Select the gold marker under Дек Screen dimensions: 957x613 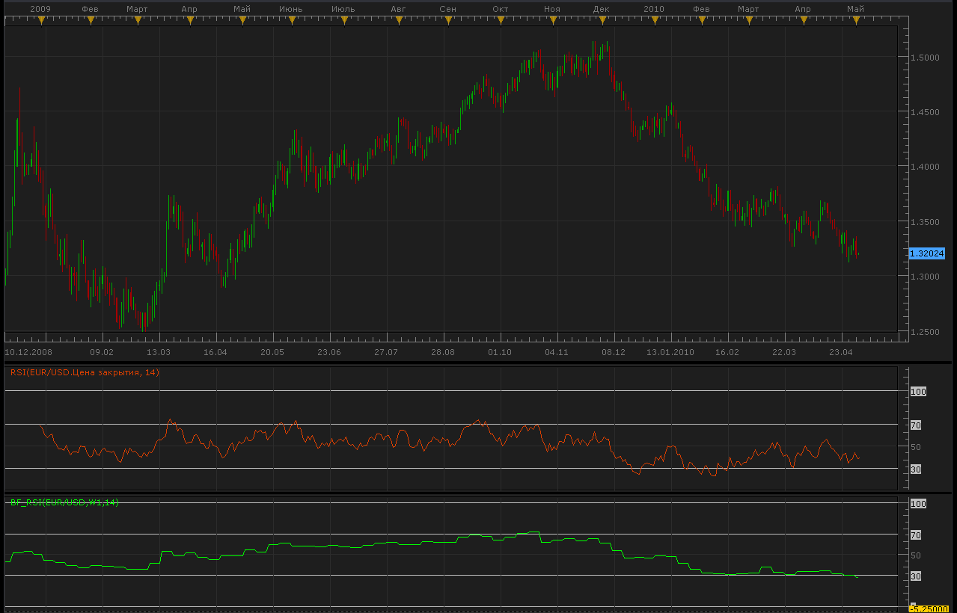pos(601,21)
